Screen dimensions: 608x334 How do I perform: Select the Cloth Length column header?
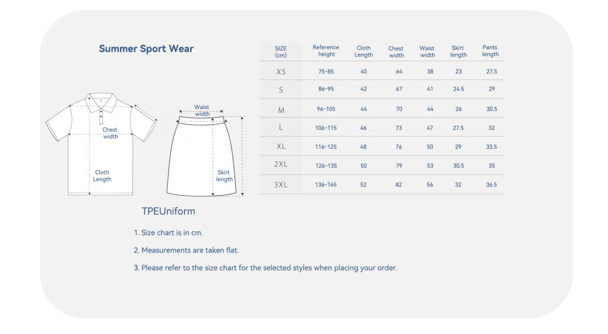(x=363, y=52)
